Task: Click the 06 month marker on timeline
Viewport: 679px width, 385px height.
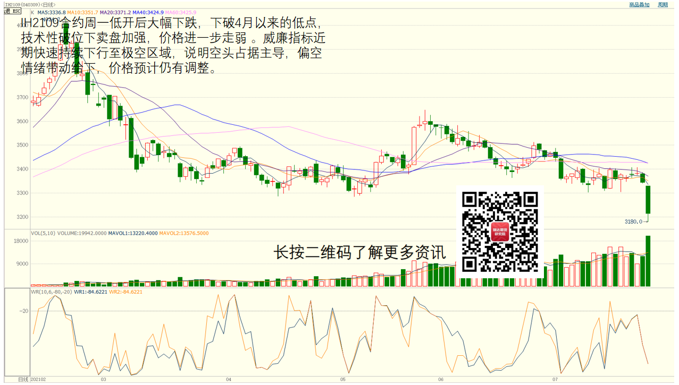Action: pos(441,380)
